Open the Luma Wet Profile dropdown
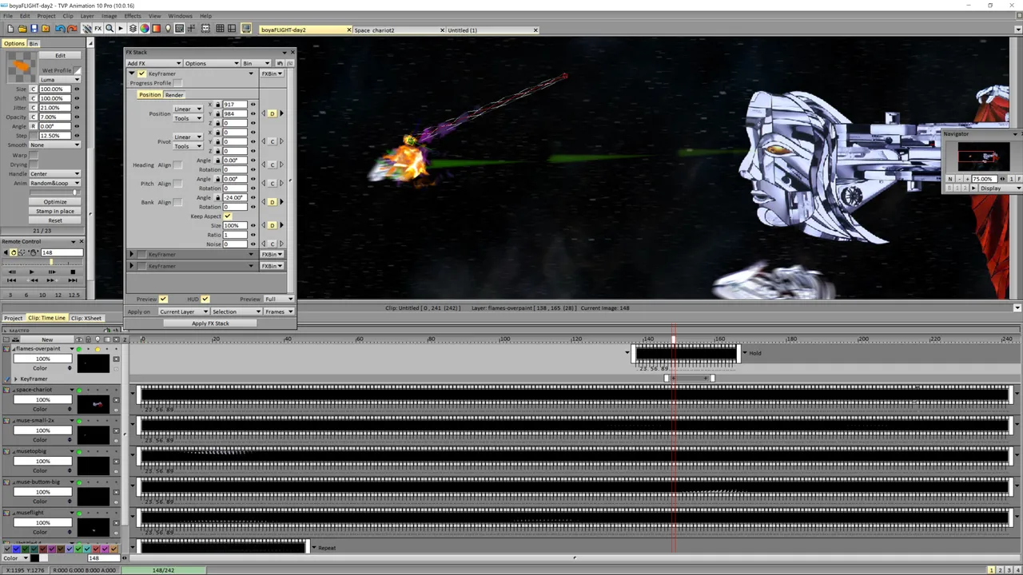This screenshot has width=1023, height=575. pyautogui.click(x=60, y=80)
